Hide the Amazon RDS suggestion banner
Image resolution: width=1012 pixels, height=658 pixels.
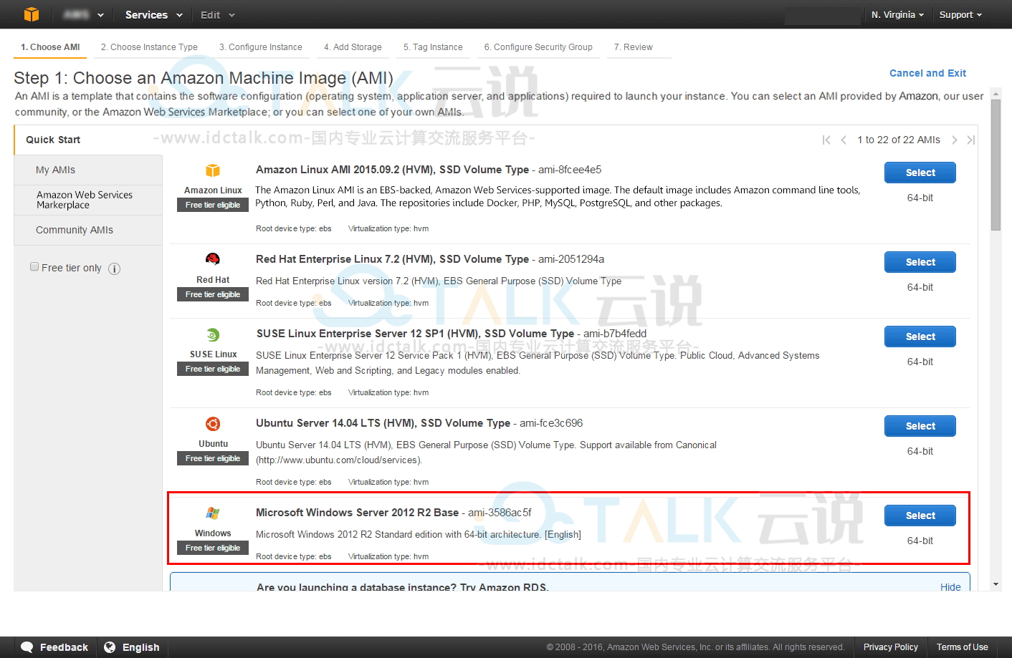(x=950, y=586)
